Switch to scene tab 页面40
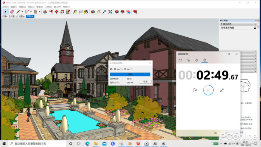This screenshot has height=147, width=261. pyautogui.click(x=22, y=16)
